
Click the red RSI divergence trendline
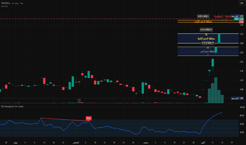click(65, 119)
